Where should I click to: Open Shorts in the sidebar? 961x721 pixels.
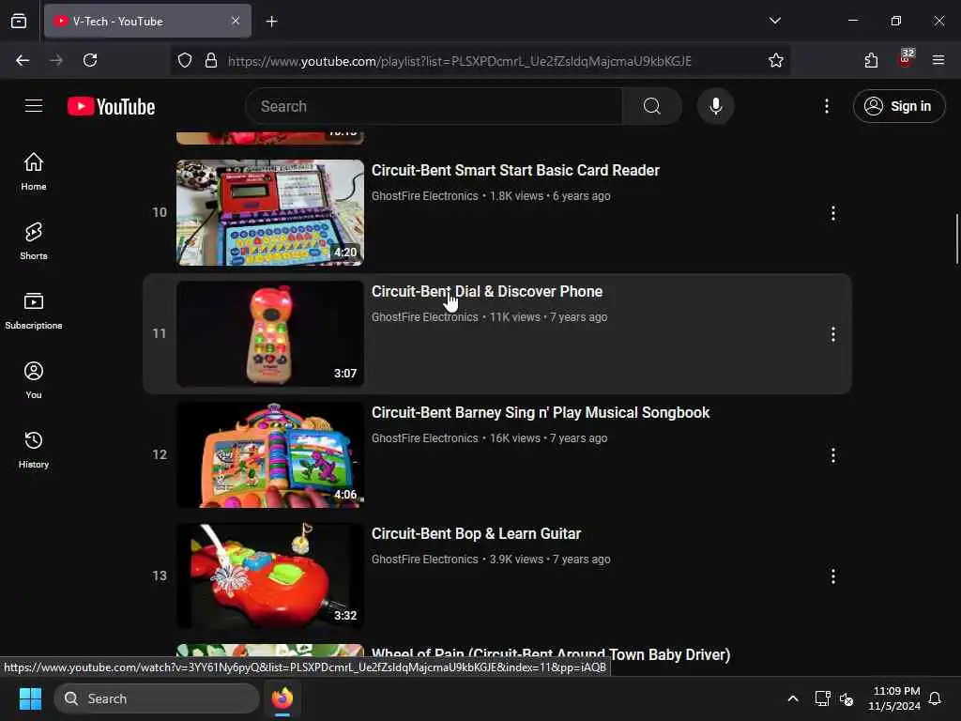point(34,240)
